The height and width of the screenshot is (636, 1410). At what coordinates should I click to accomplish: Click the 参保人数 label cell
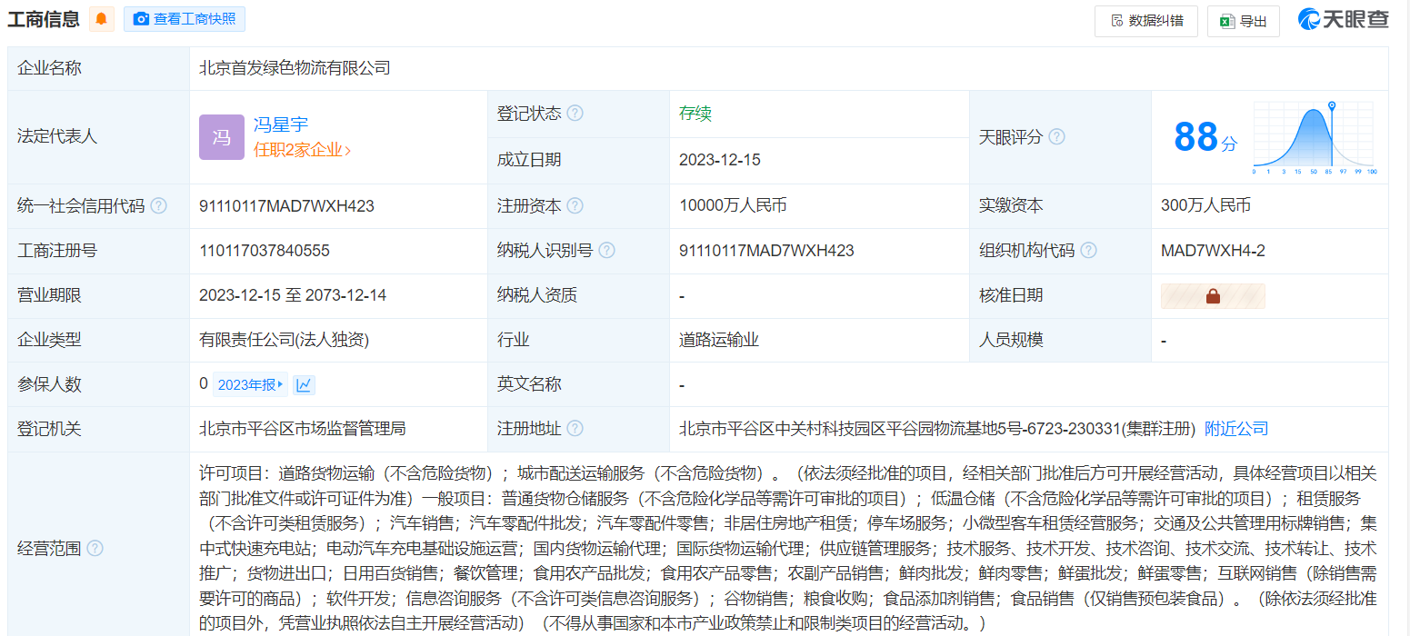click(98, 384)
